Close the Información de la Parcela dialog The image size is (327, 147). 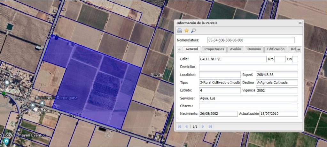(x=300, y=23)
